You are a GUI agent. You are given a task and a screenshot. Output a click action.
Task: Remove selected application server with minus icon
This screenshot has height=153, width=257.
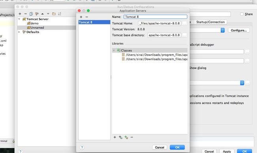[x=87, y=17]
